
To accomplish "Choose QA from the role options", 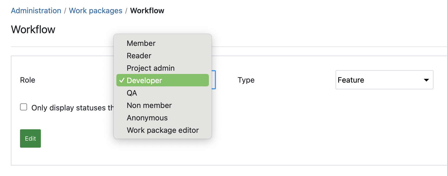I will click(x=132, y=93).
